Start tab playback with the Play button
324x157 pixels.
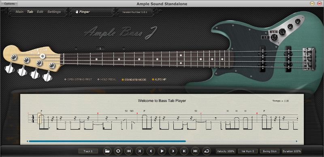tap(162, 151)
